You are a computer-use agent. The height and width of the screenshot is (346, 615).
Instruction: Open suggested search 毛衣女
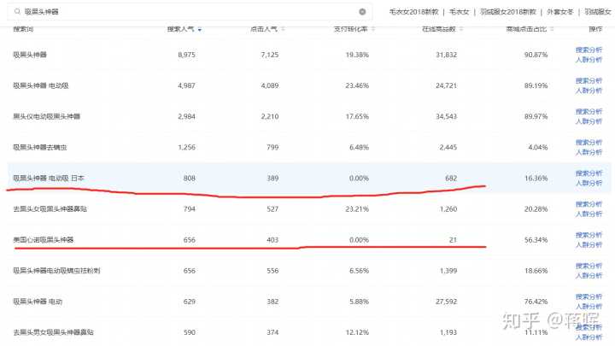tap(459, 12)
